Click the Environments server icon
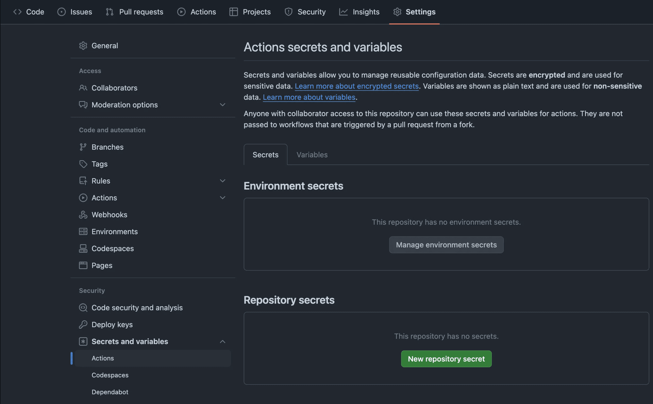653x404 pixels. pos(83,232)
